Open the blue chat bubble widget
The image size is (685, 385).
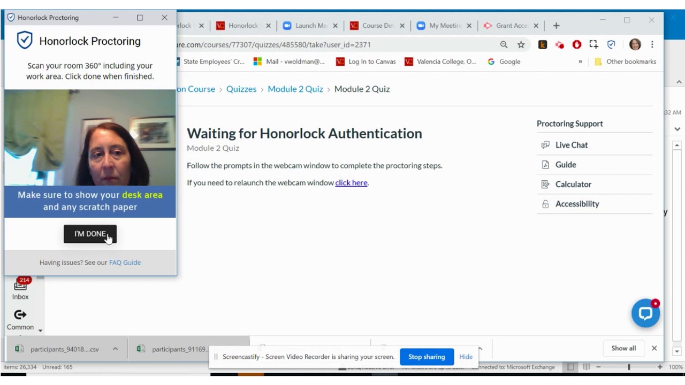pos(645,313)
